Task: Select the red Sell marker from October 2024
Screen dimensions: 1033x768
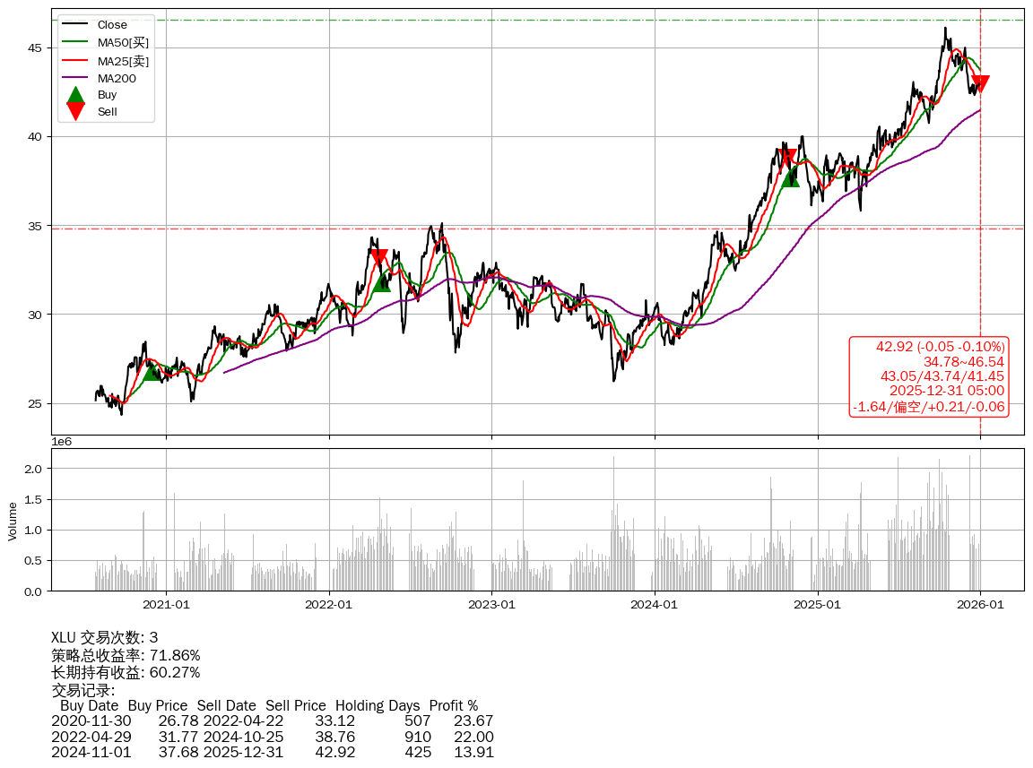Action: (x=787, y=158)
